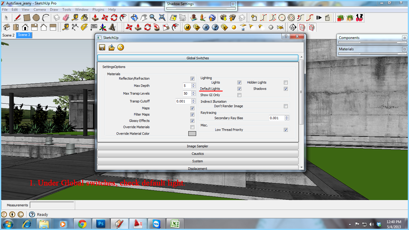Pick the ABC Text label tool
The image size is (409, 230).
[x=94, y=28]
